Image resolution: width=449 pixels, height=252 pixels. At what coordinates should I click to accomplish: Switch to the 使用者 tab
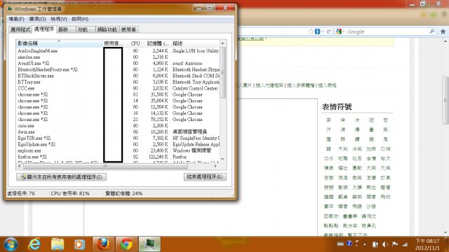click(x=128, y=29)
